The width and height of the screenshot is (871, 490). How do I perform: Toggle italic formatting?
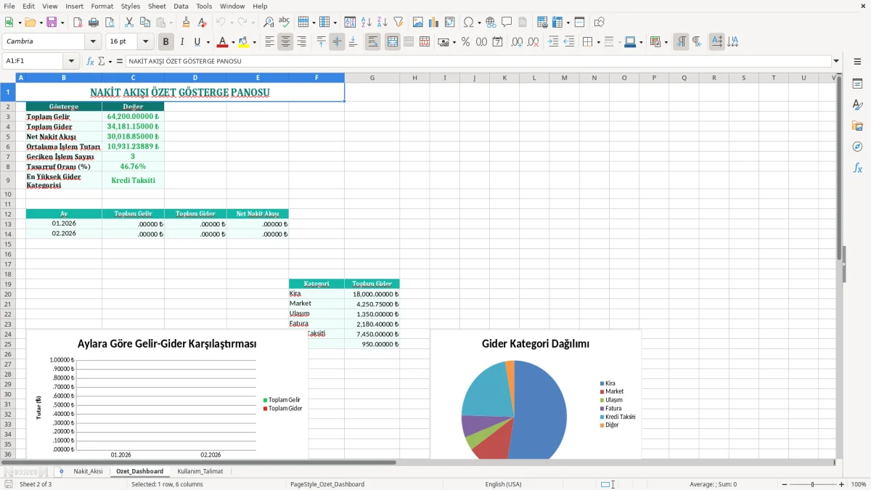click(181, 42)
